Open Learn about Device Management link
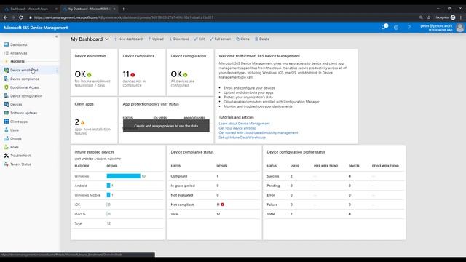 tap(244, 124)
